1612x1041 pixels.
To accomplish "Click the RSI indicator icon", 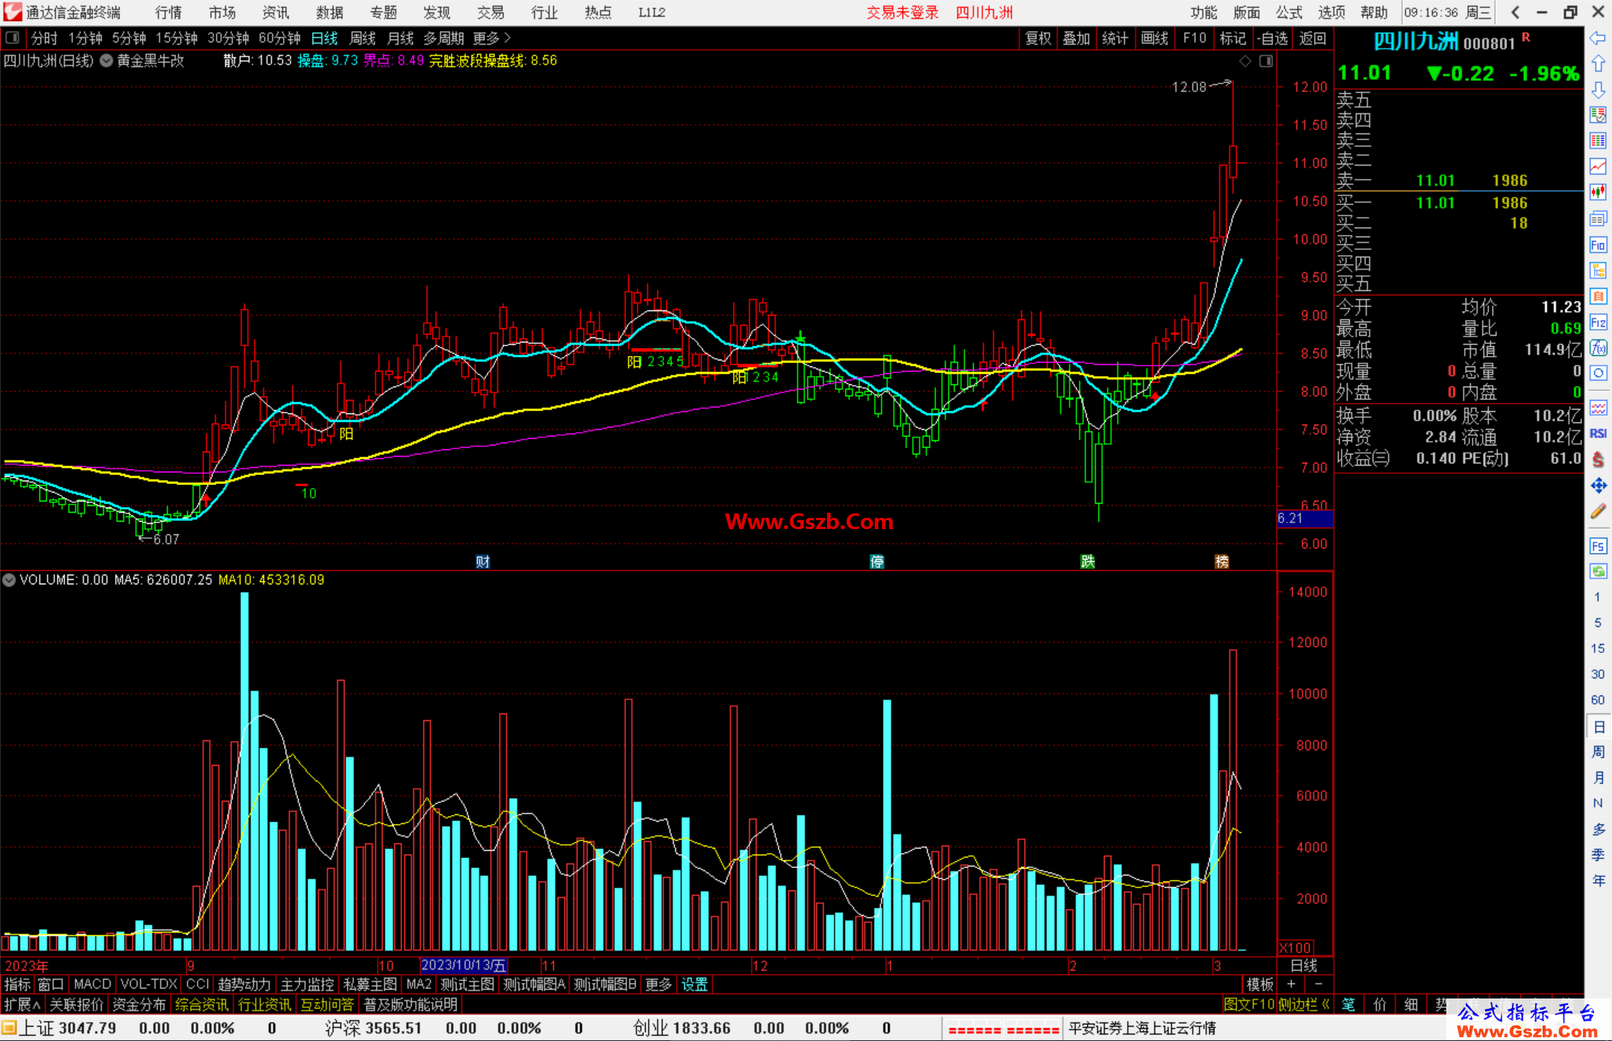I will (1598, 434).
